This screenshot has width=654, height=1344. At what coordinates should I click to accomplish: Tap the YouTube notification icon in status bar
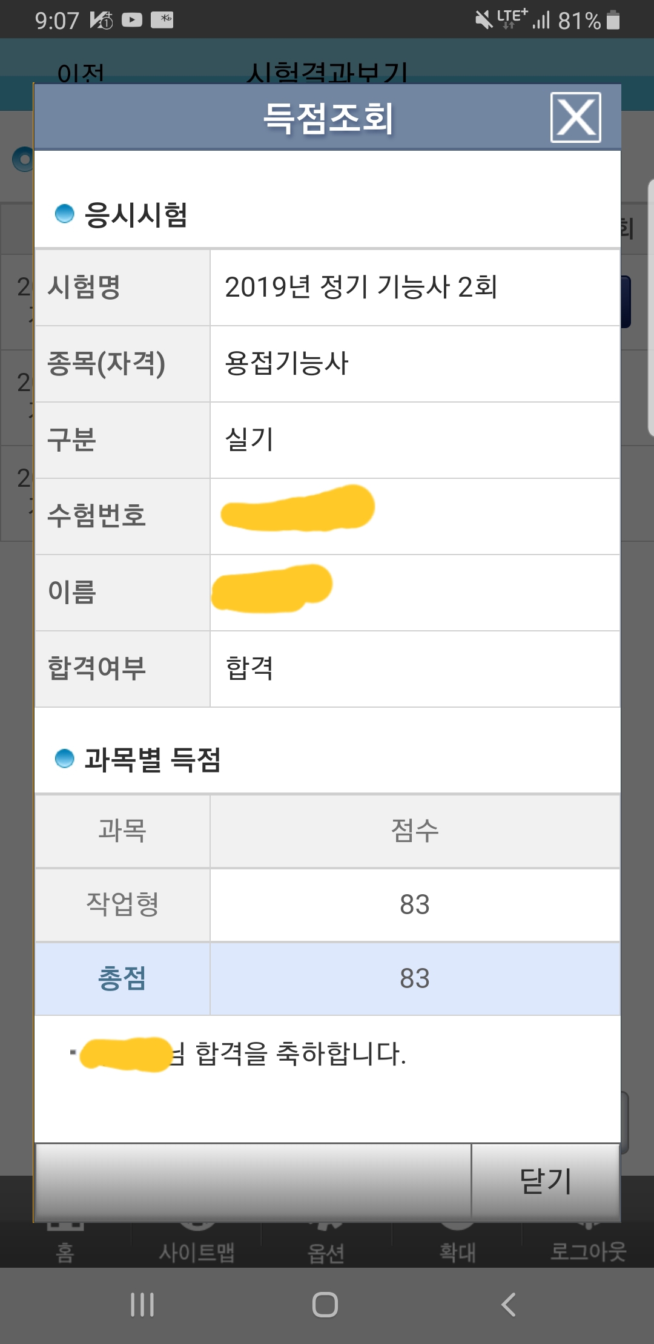[x=132, y=20]
